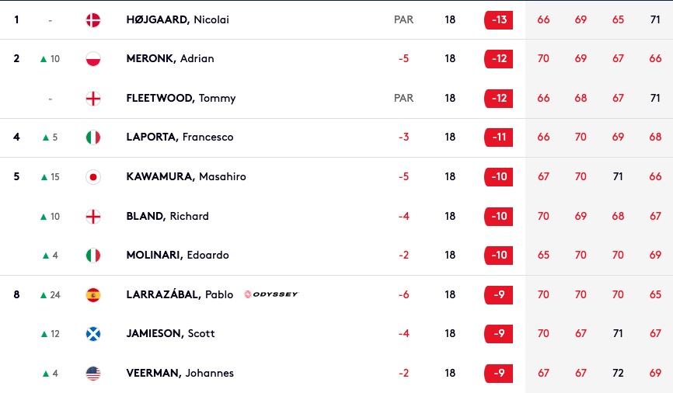The width and height of the screenshot is (673, 393).
Task: Select Tommy Fleetwood's name
Action: point(181,98)
